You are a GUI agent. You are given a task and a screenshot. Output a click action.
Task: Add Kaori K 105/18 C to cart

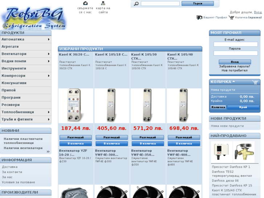111,144
